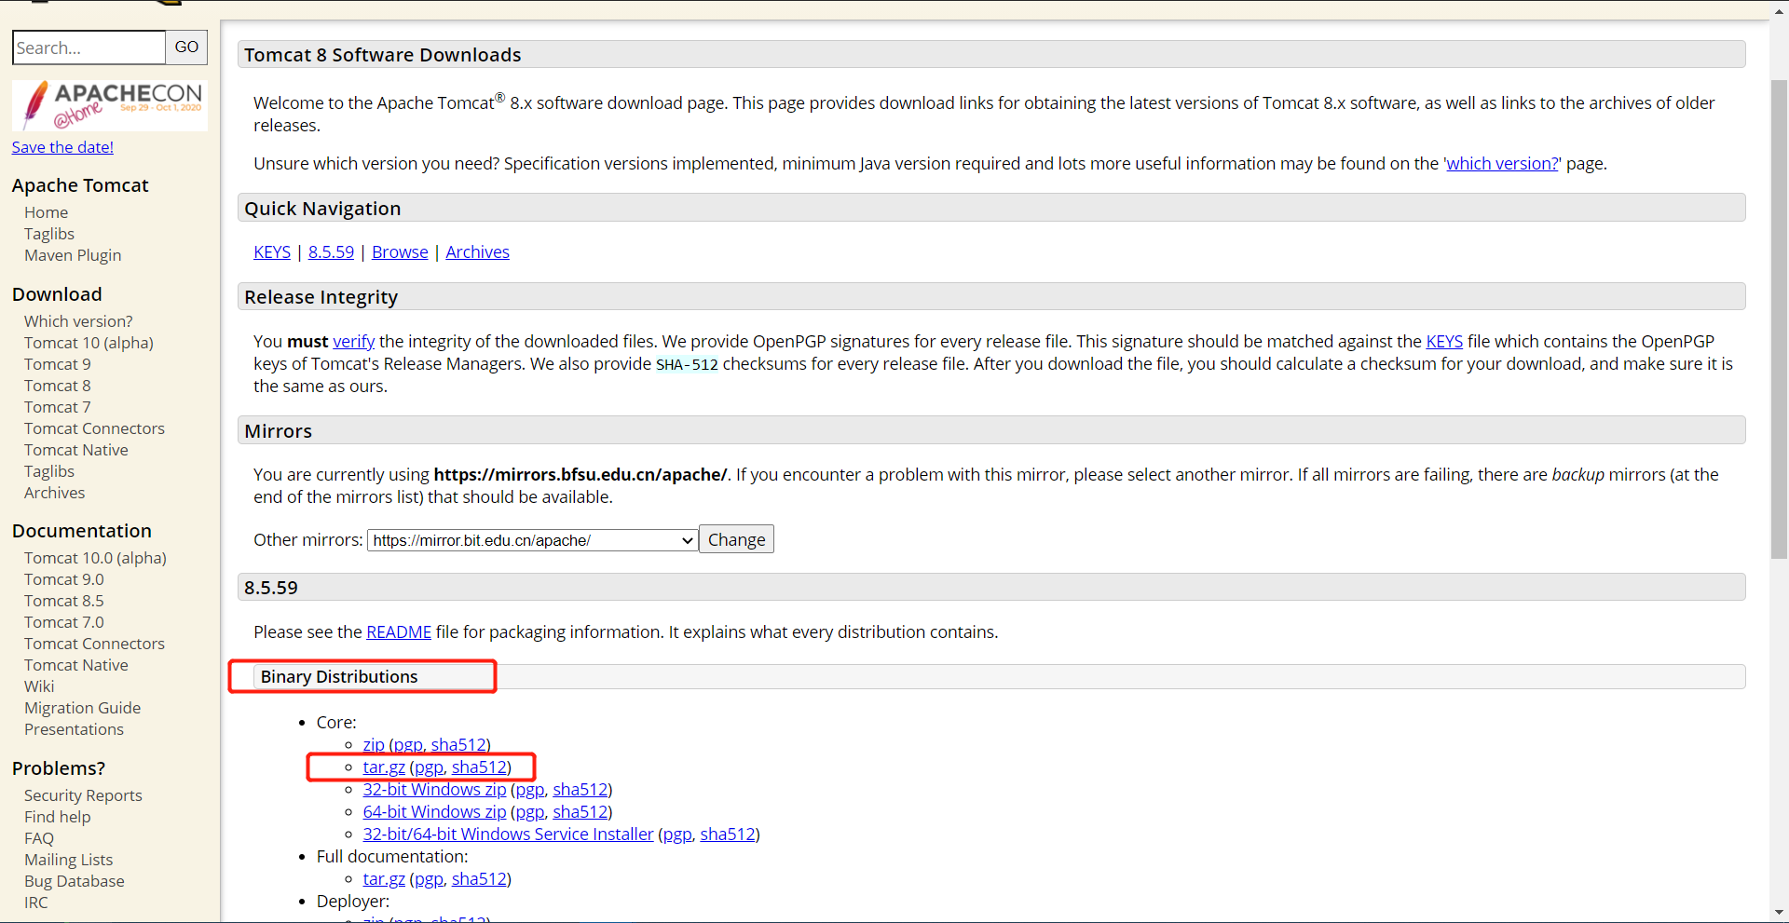Image resolution: width=1789 pixels, height=923 pixels.
Task: Open Tomcat 10 (alpha) download link
Action: click(89, 343)
